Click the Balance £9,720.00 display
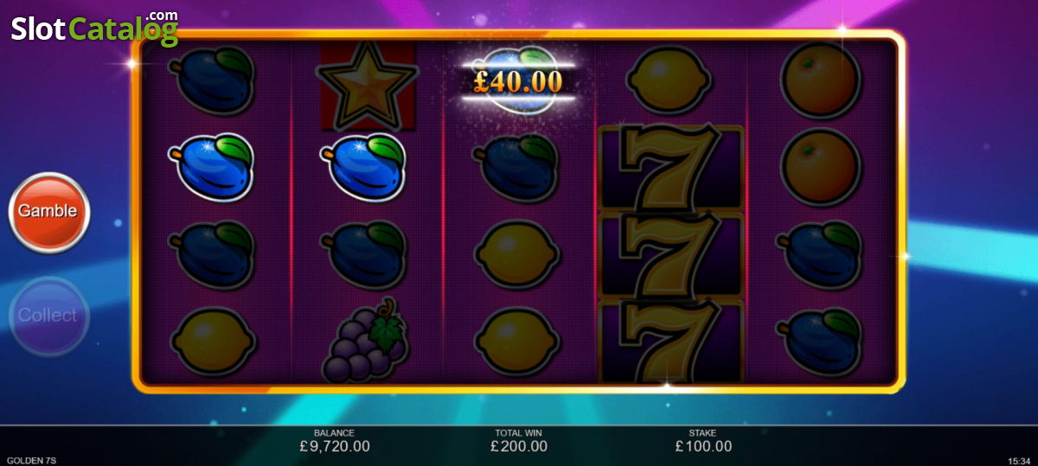Image resolution: width=1038 pixels, height=466 pixels. [x=334, y=441]
